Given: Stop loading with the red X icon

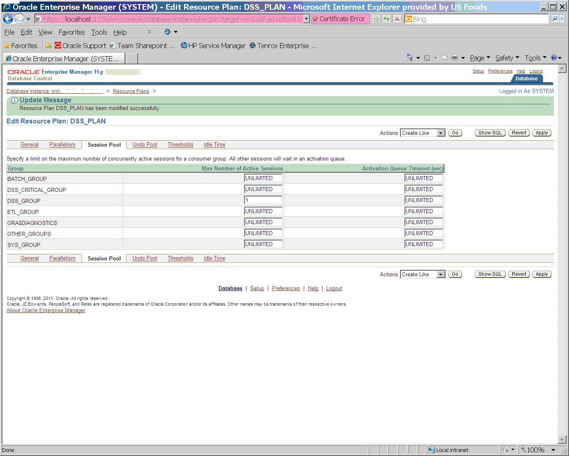Looking at the screenshot, I should [397, 19].
